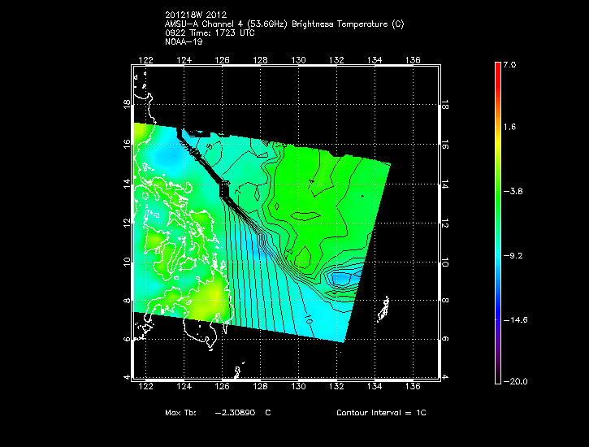Viewport: 589px width, 447px height.
Task: Click the max value '-2.30890'
Action: click(235, 412)
